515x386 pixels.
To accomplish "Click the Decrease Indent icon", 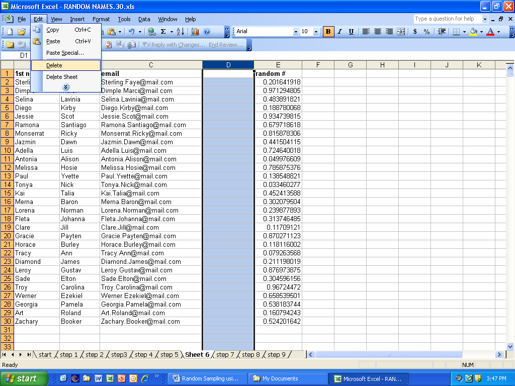I will (442, 32).
